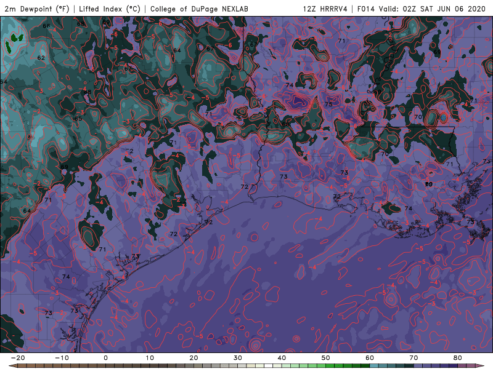The image size is (493, 369).
Task: Click the -10 label on the color scale
Action: point(62,358)
